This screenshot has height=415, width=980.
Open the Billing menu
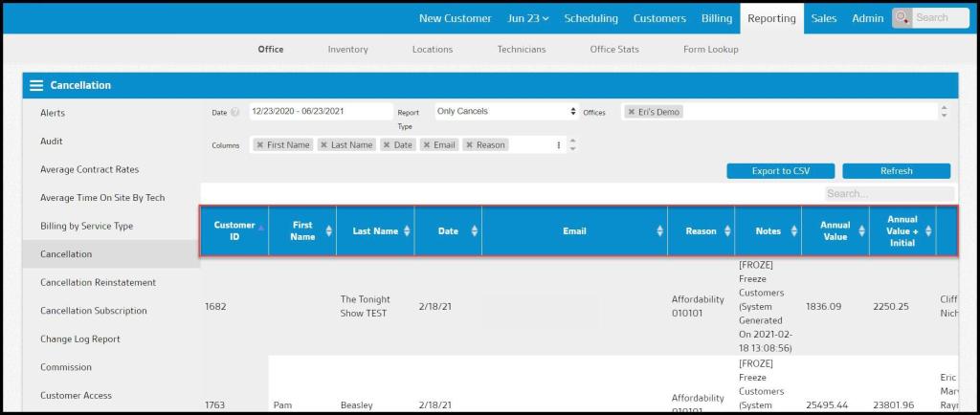click(716, 18)
